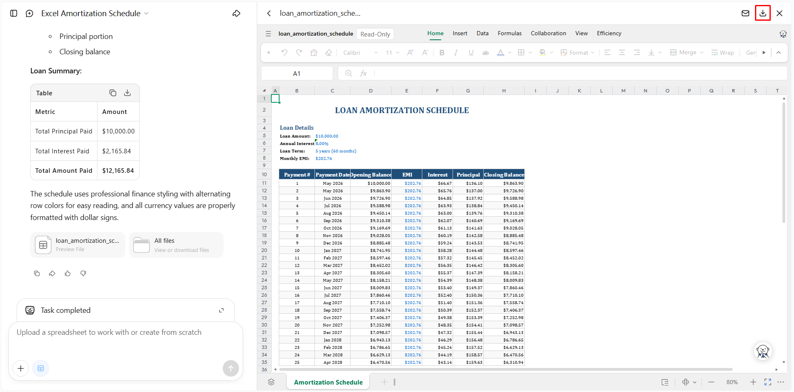Switch to the View tab
The height and width of the screenshot is (392, 794).
pos(581,33)
